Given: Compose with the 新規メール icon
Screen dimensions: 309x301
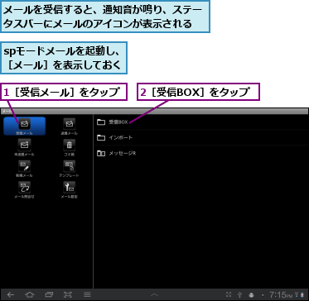Looking at the screenshot, I should tap(24, 169).
